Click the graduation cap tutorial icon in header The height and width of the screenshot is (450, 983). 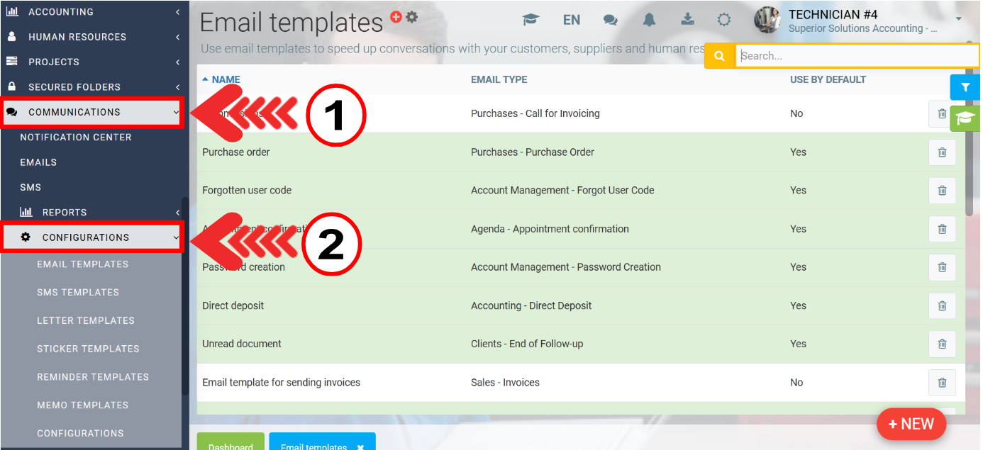tap(531, 20)
